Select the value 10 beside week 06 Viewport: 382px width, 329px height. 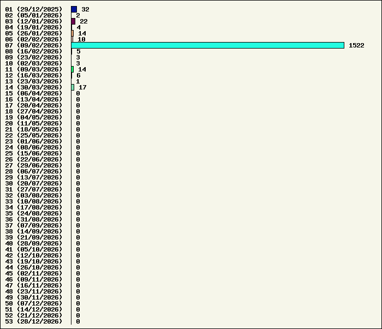tap(81, 39)
